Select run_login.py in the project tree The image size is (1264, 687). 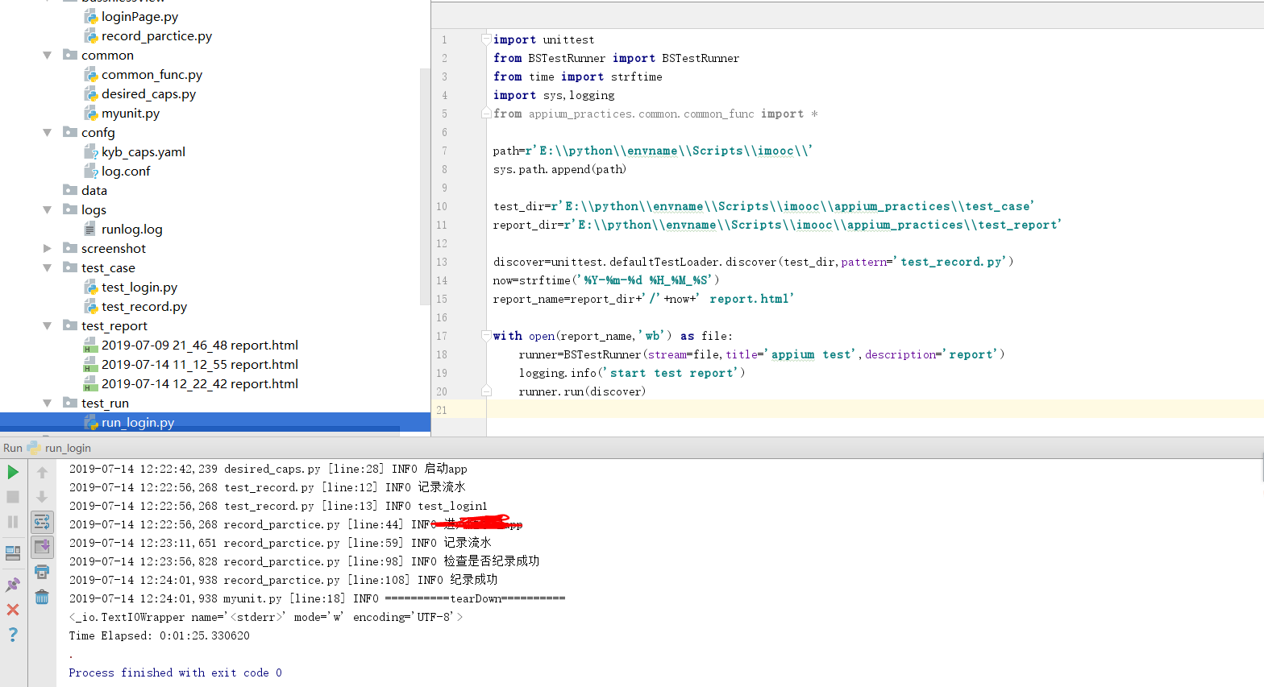pyautogui.click(x=138, y=423)
